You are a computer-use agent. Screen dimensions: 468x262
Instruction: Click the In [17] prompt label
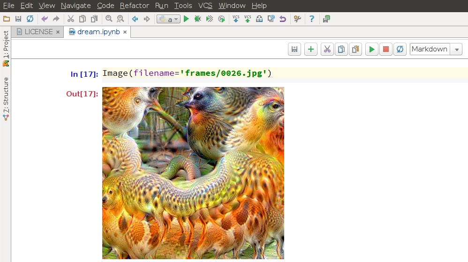coord(84,74)
